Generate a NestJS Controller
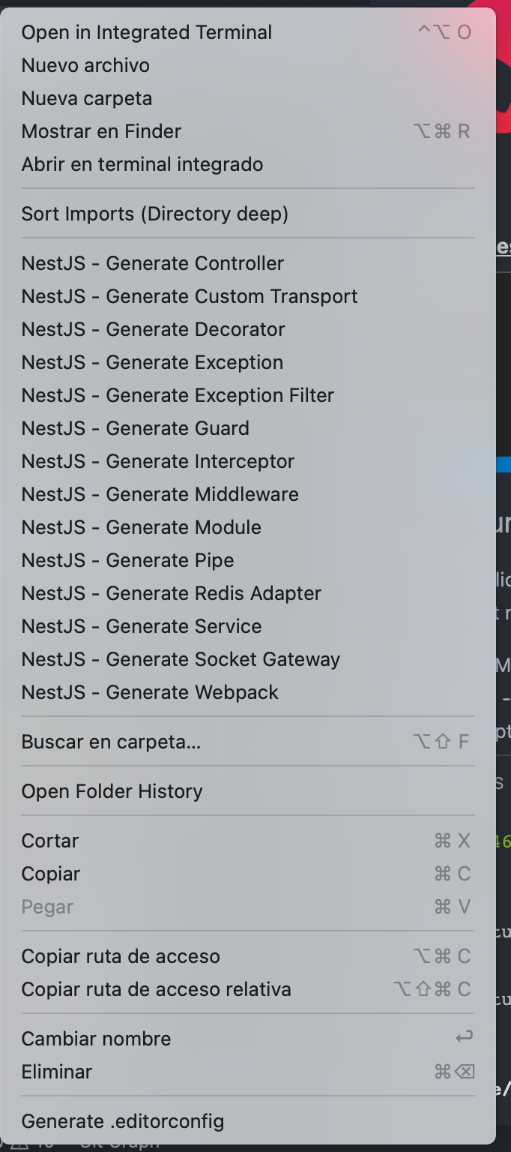This screenshot has width=511, height=1152. pyautogui.click(x=154, y=262)
